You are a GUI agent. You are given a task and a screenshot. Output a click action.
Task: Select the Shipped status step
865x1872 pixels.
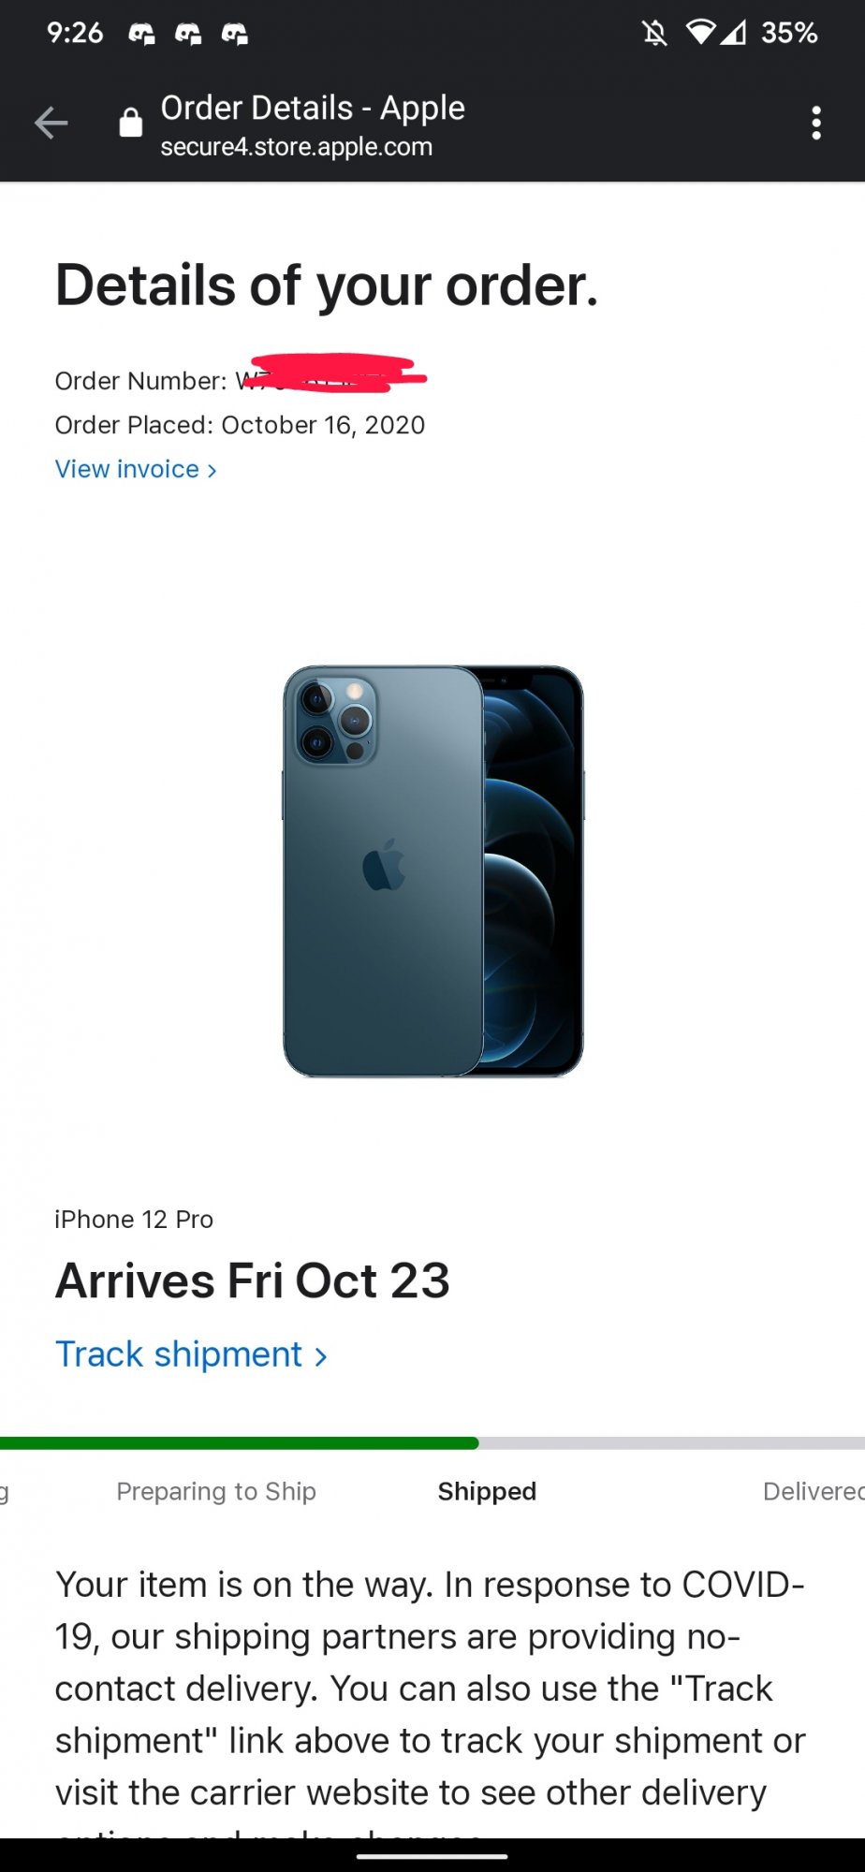click(487, 1491)
